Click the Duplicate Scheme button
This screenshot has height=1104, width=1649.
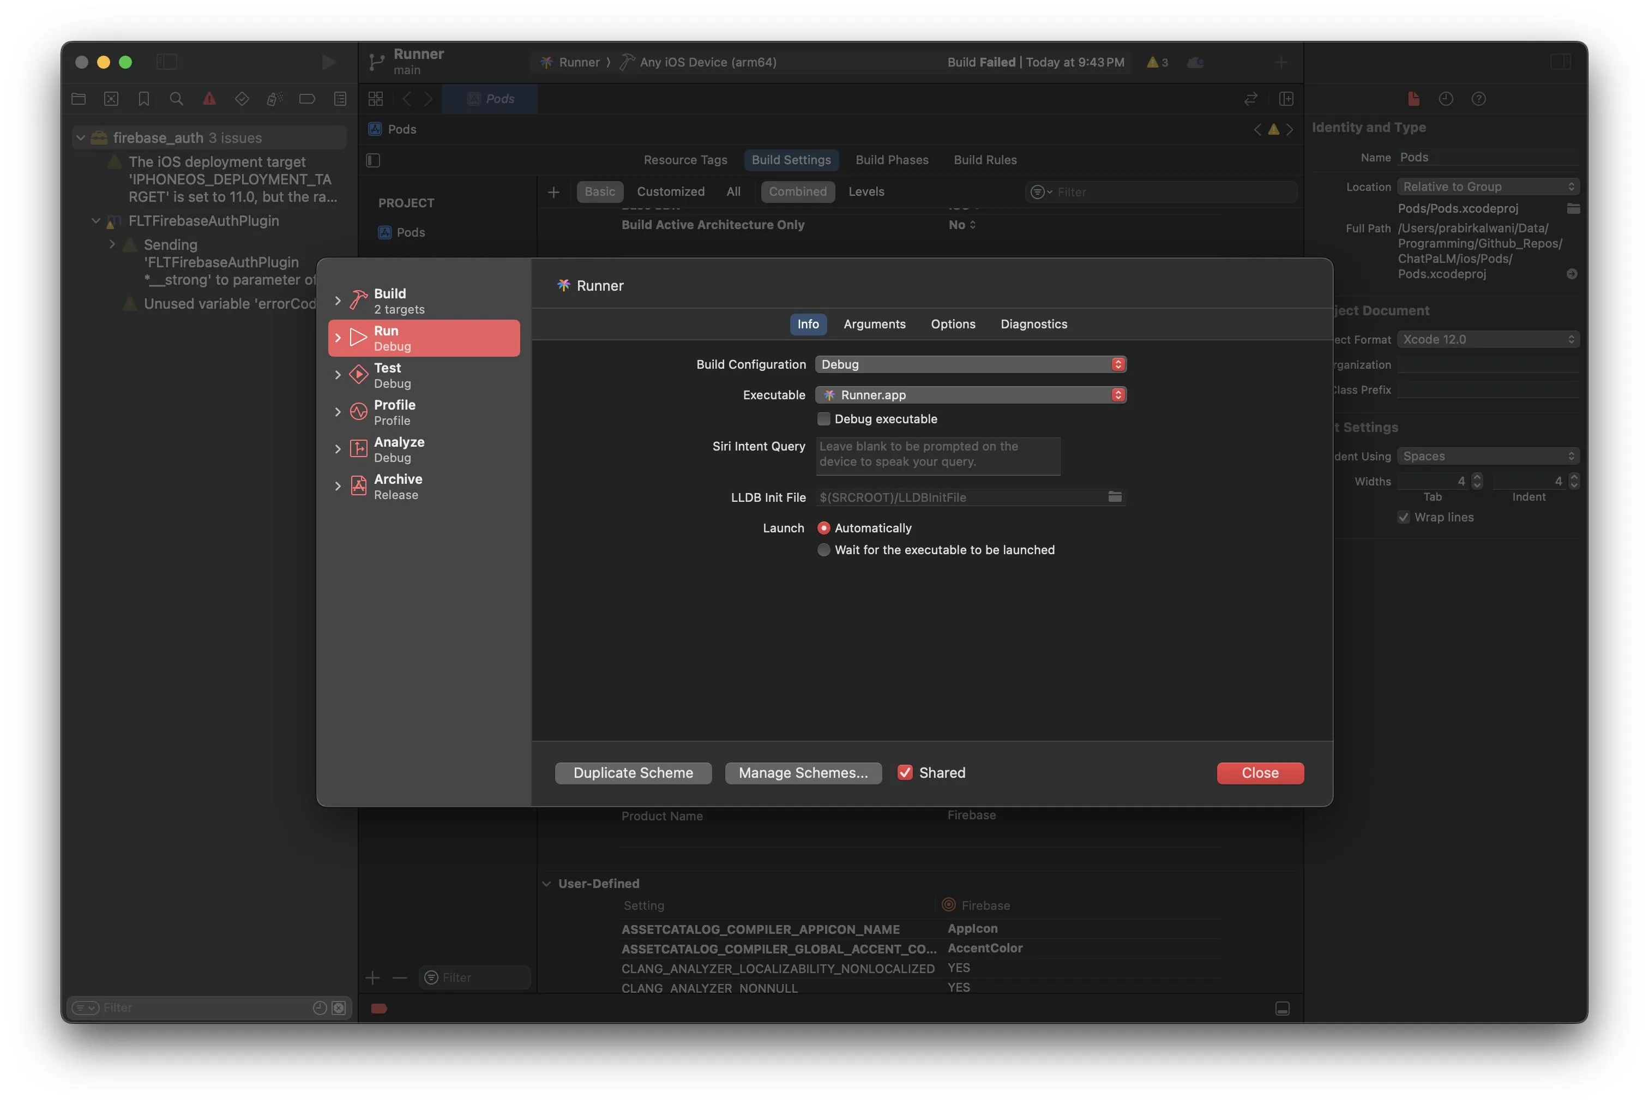(633, 772)
